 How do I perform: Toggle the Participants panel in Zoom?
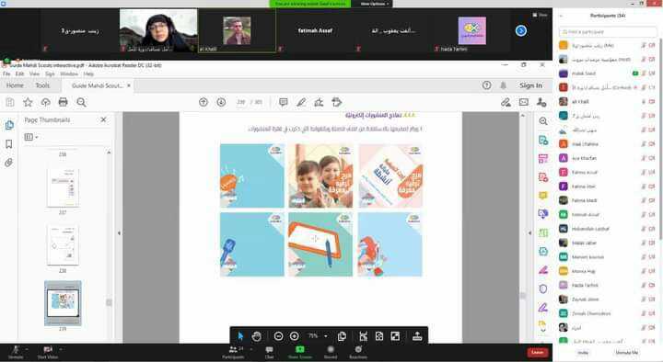pos(233,352)
